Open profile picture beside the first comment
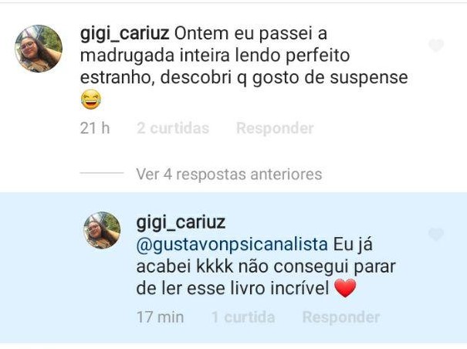The width and height of the screenshot is (467, 349). (x=39, y=49)
